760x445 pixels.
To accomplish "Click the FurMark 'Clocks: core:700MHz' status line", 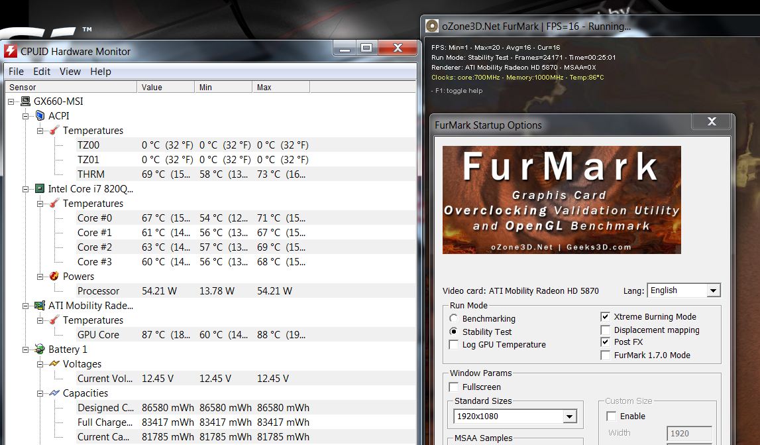I will click(517, 77).
